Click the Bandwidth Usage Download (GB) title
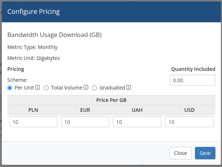 tap(54, 35)
